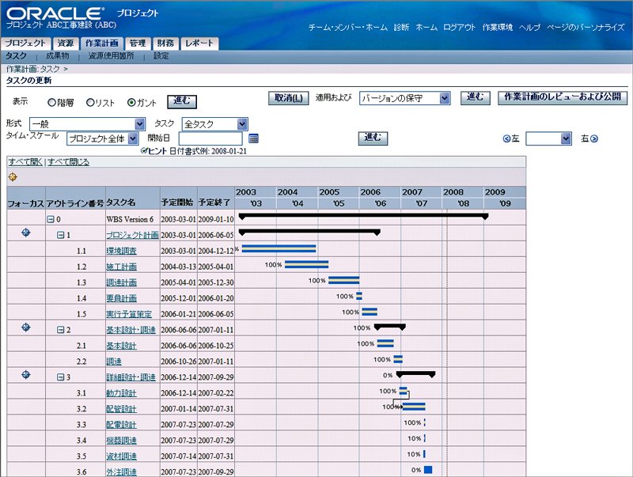This screenshot has height=477, width=633.
Task: Open the 環境調査 task link
Action: click(122, 251)
